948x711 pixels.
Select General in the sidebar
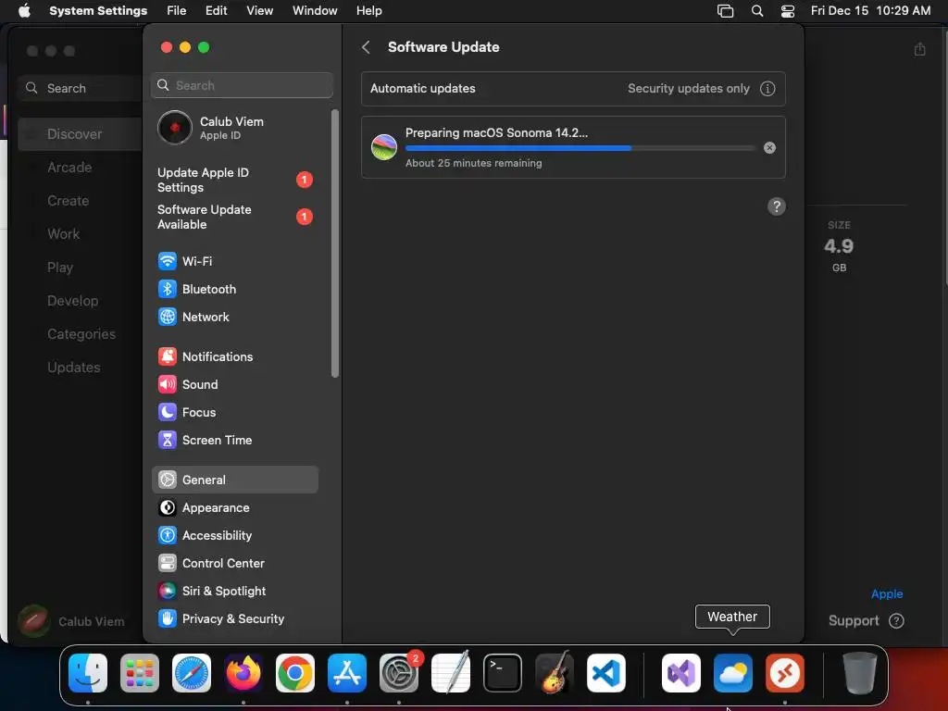234,480
